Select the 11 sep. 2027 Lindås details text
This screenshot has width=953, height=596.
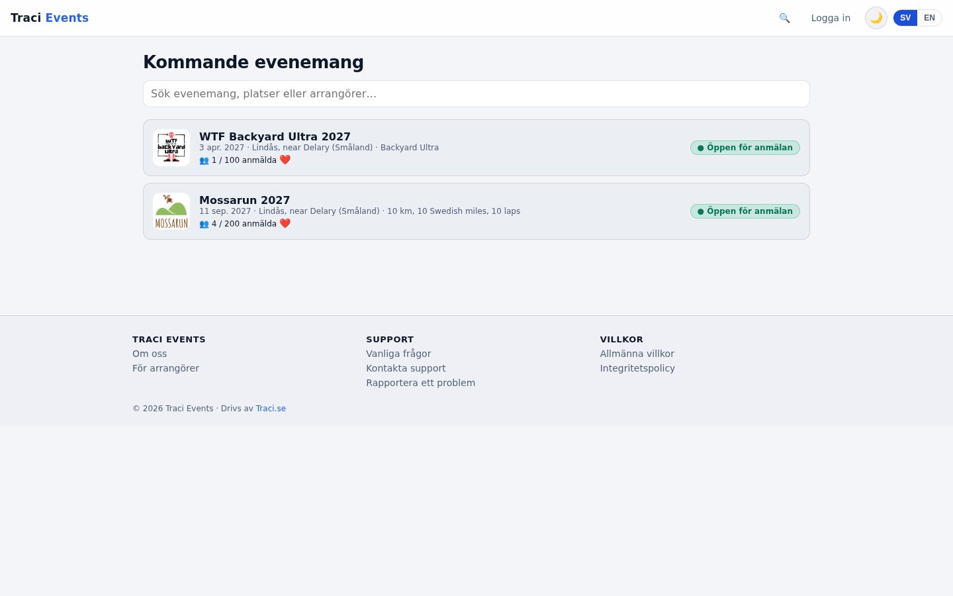[359, 211]
